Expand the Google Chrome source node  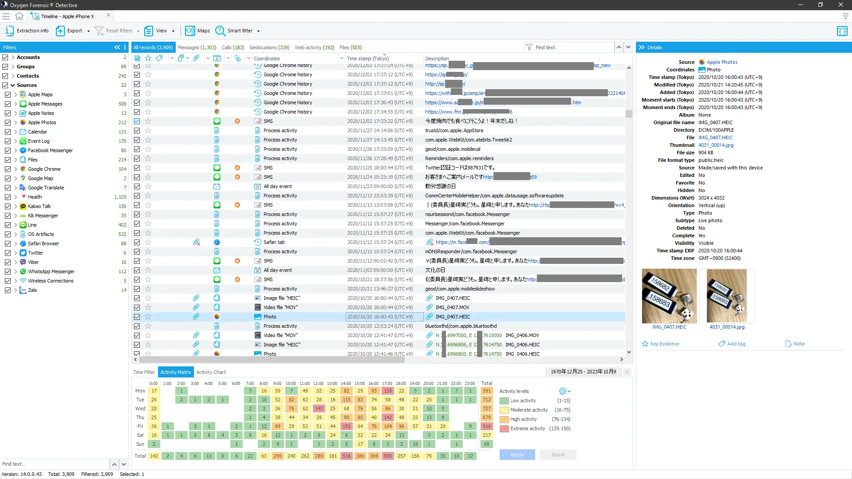[x=16, y=169]
